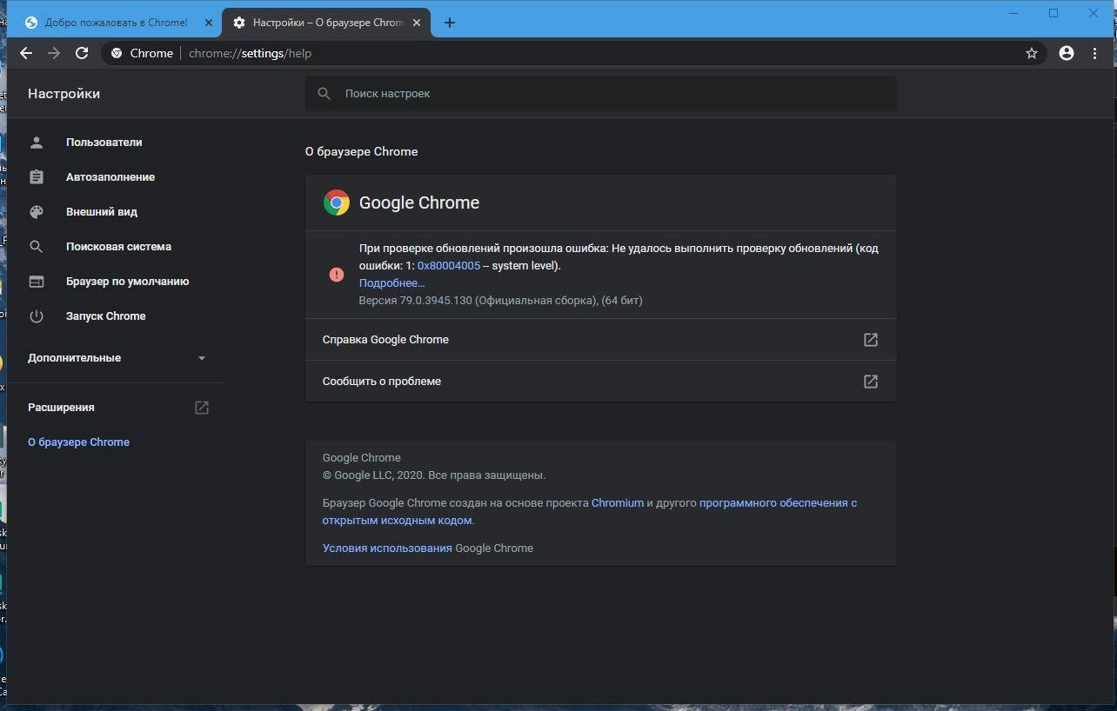Click the 'Поиск настроек' search field
The image size is (1117, 711).
pyautogui.click(x=600, y=93)
